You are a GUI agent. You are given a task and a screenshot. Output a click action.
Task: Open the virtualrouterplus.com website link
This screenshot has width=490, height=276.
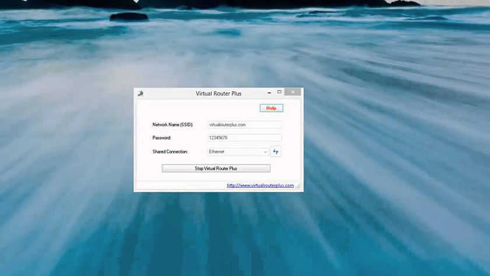pyautogui.click(x=260, y=186)
